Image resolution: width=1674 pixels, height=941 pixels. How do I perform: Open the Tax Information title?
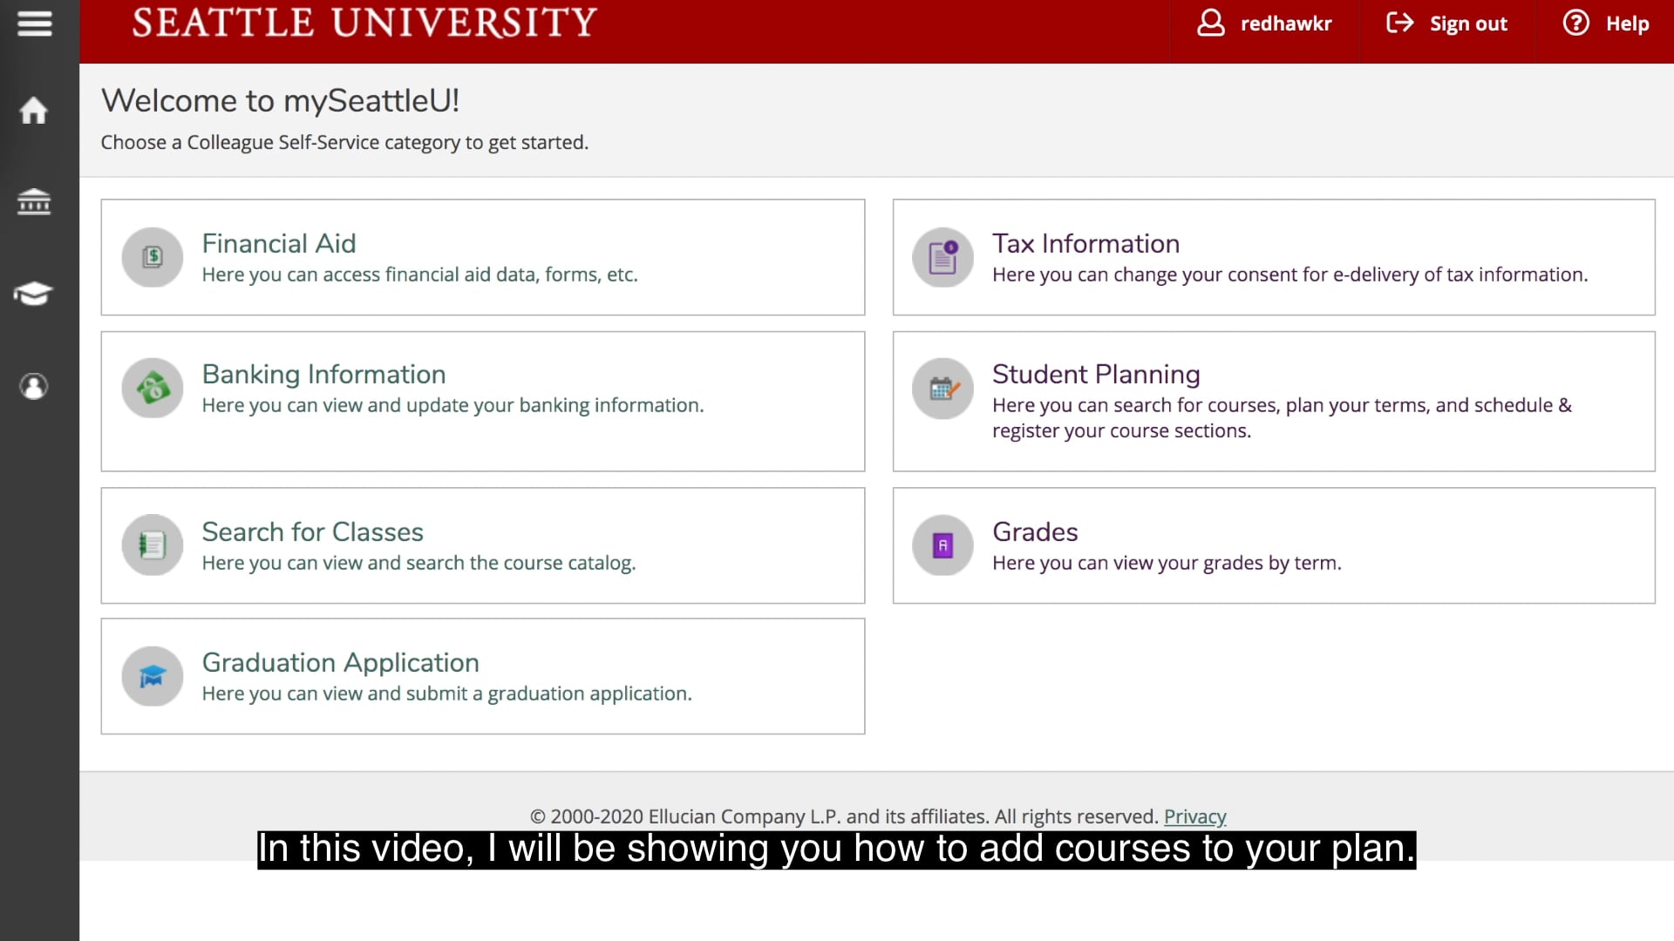[1085, 243]
